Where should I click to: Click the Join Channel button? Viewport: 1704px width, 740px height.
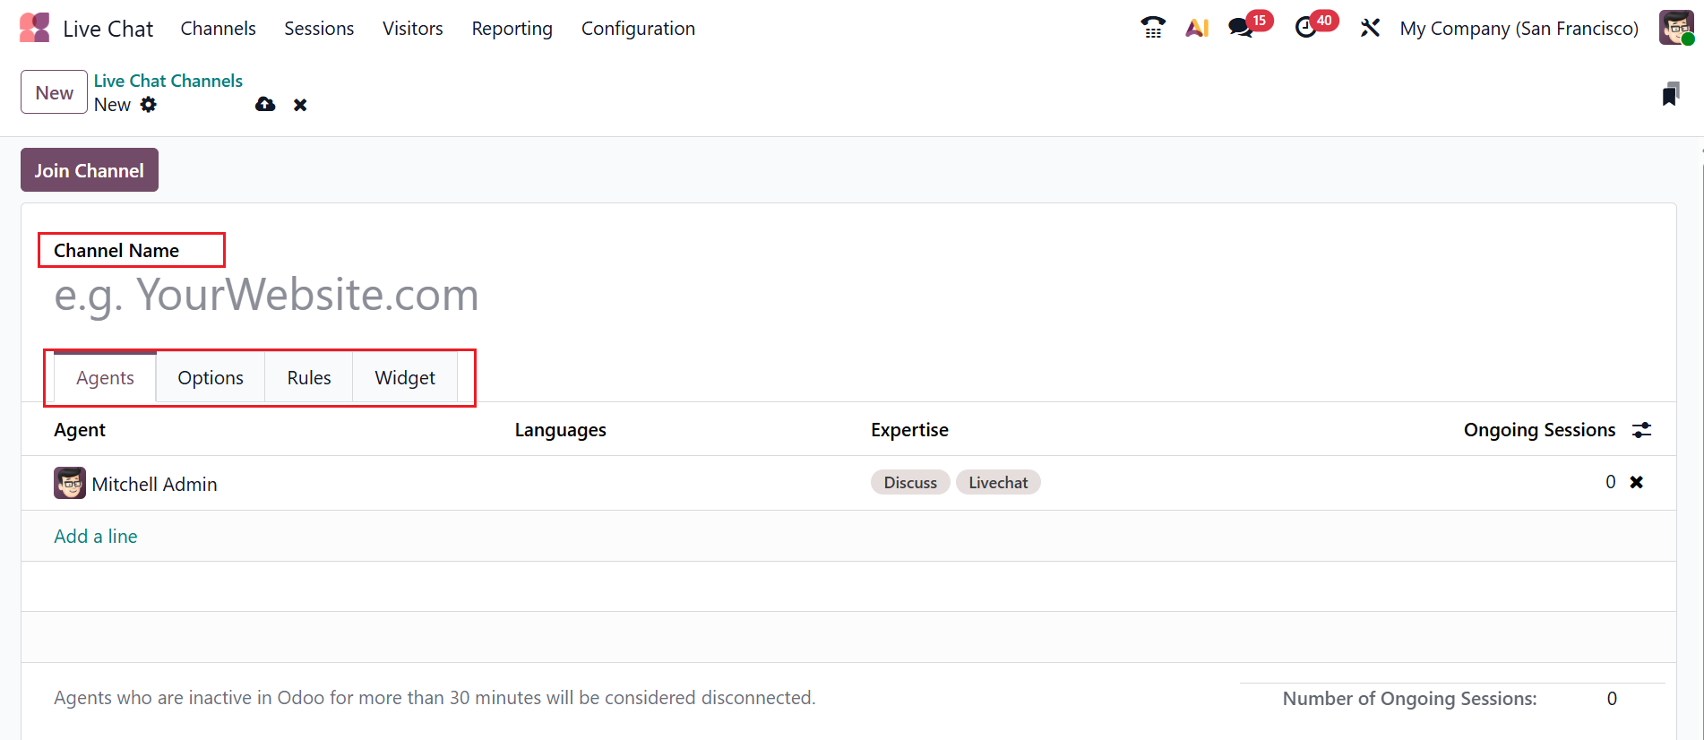pos(90,170)
